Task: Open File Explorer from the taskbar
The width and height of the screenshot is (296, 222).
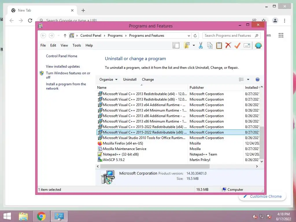Action: click(x=23, y=216)
